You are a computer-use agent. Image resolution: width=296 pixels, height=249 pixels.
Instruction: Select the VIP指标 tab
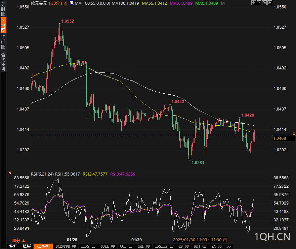tap(43, 246)
